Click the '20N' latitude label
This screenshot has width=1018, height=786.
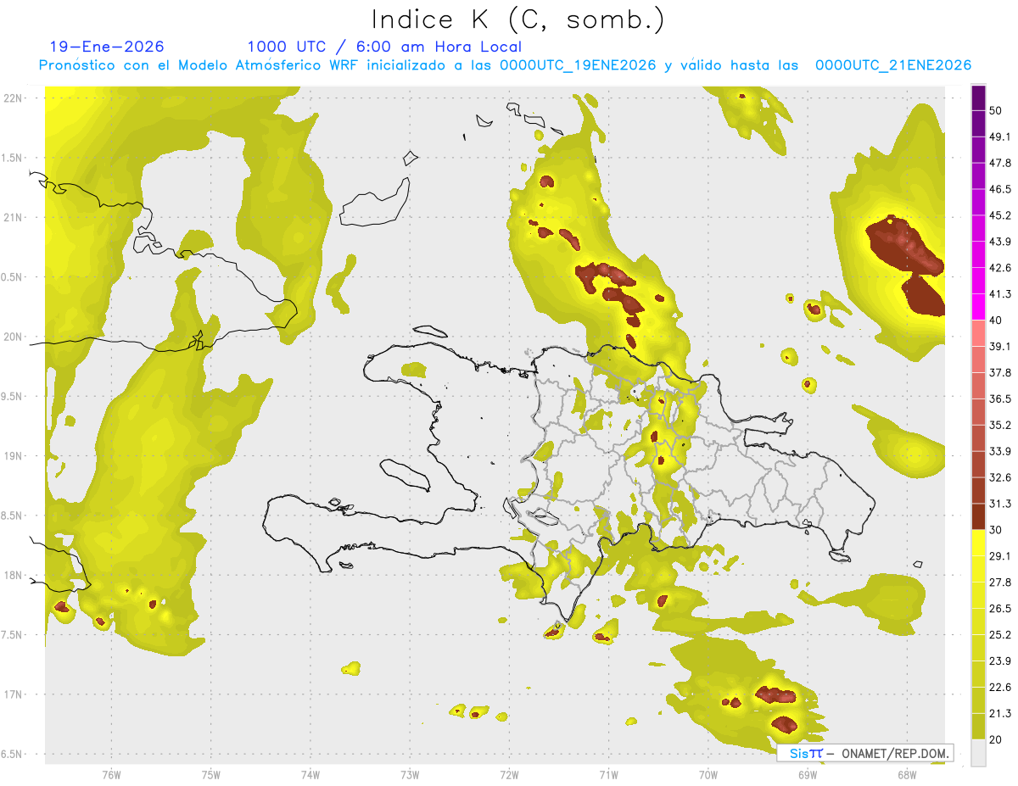coord(14,337)
